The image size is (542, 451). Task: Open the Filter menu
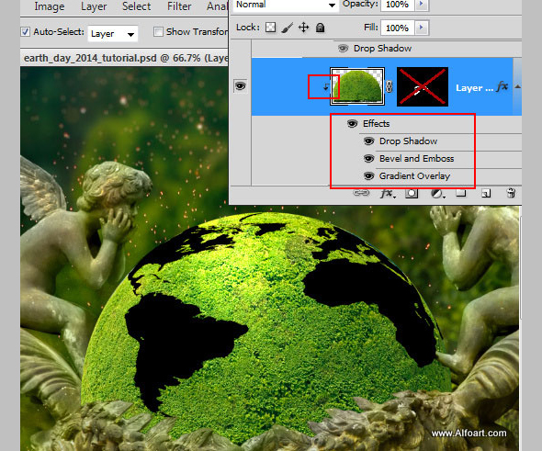pyautogui.click(x=179, y=6)
